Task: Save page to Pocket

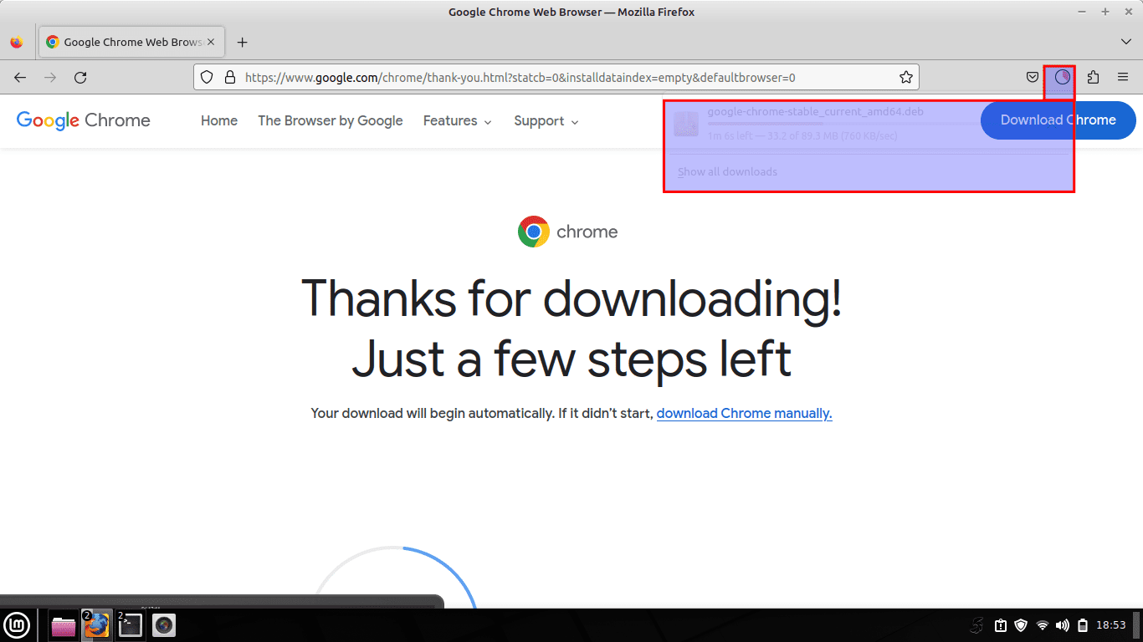Action: pos(1033,78)
